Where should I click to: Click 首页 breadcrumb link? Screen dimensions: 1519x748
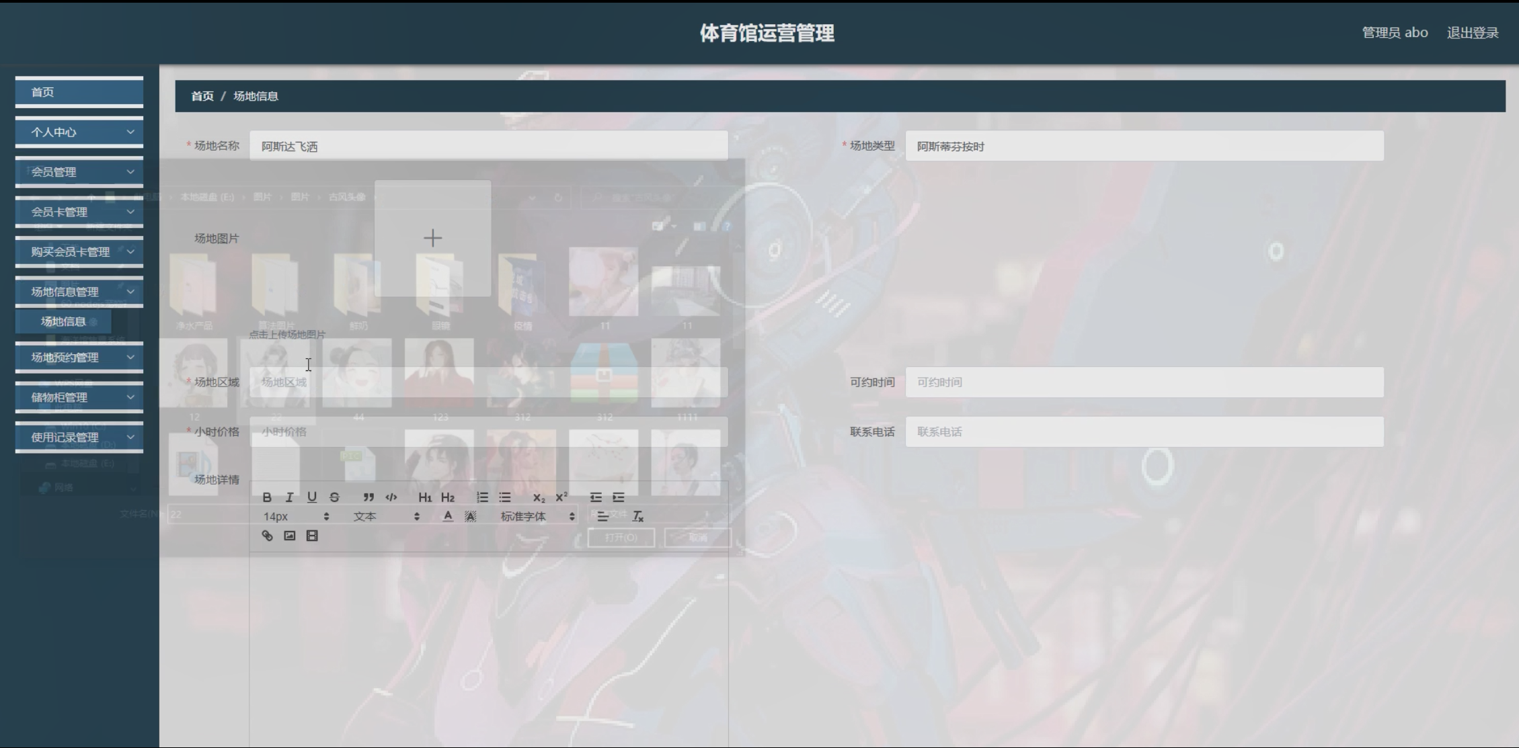tap(202, 96)
